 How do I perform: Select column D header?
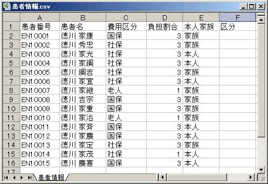165,18
